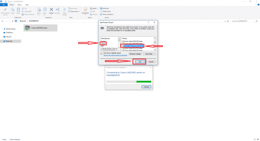Expand the arrow under Delete
This screenshot has width=260, height=141.
click(x=51, y=15)
